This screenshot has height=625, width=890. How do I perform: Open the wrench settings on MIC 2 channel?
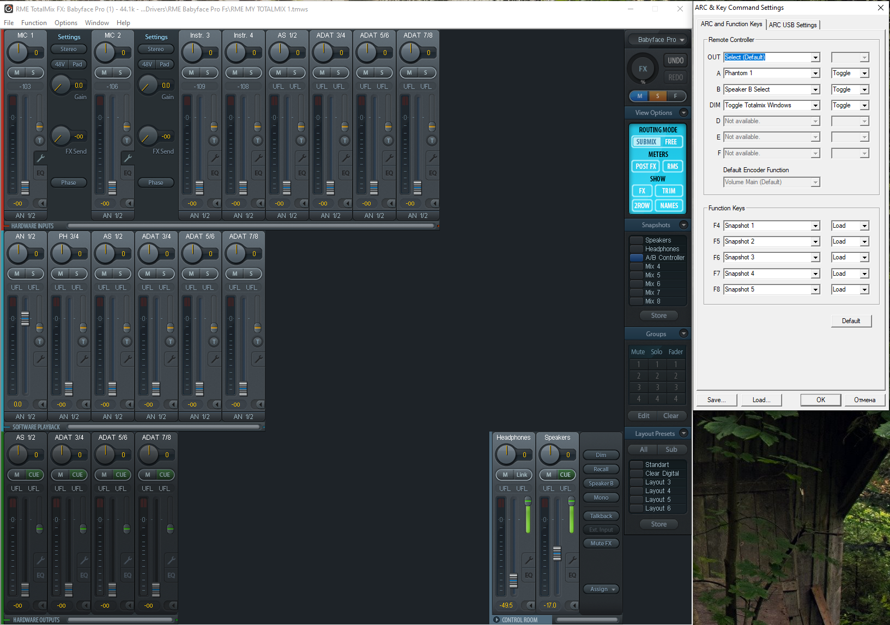[x=128, y=158]
